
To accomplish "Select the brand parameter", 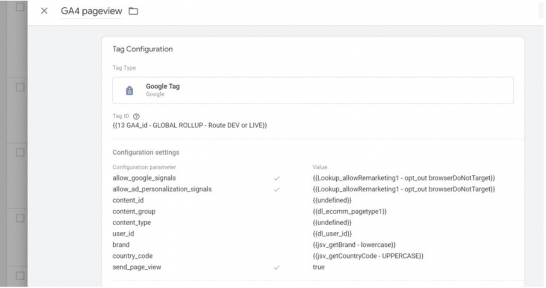I will click(x=121, y=245).
